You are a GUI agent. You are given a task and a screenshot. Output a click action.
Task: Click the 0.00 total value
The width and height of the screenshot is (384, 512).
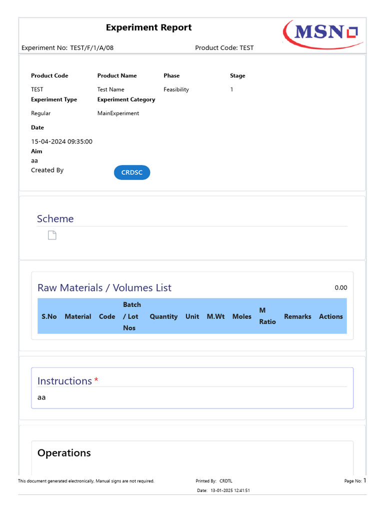click(x=341, y=287)
